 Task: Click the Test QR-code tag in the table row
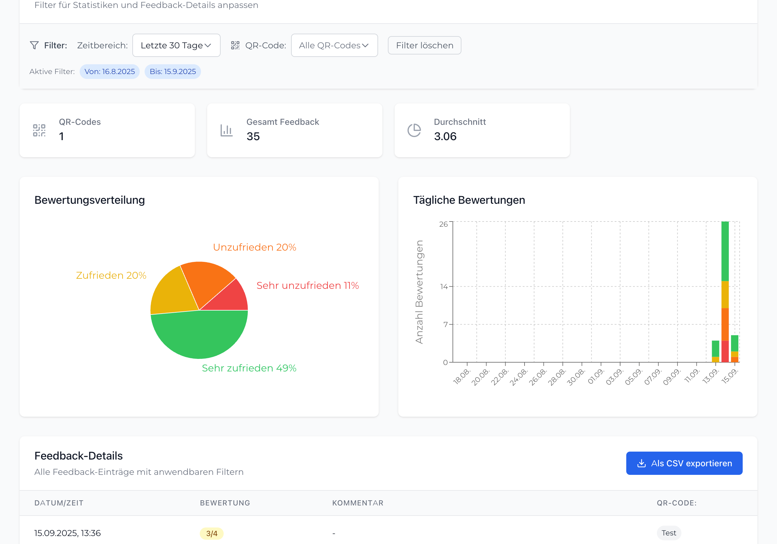[669, 533]
